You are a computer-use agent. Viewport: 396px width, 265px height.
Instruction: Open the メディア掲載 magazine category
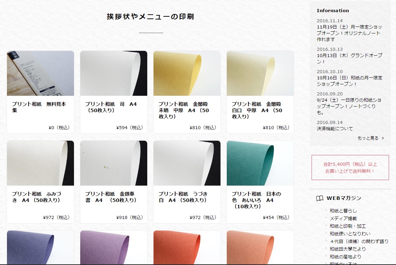click(x=343, y=218)
